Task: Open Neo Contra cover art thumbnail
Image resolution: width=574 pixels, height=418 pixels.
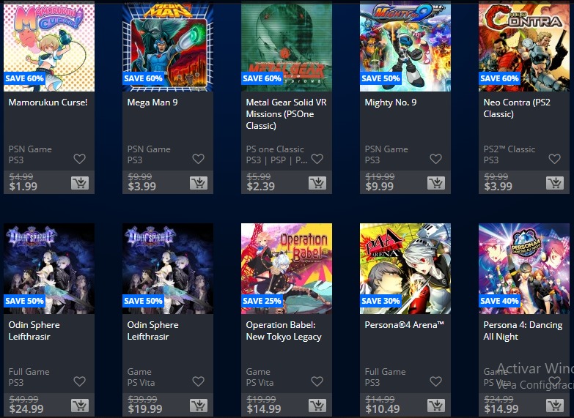Action: point(524,45)
